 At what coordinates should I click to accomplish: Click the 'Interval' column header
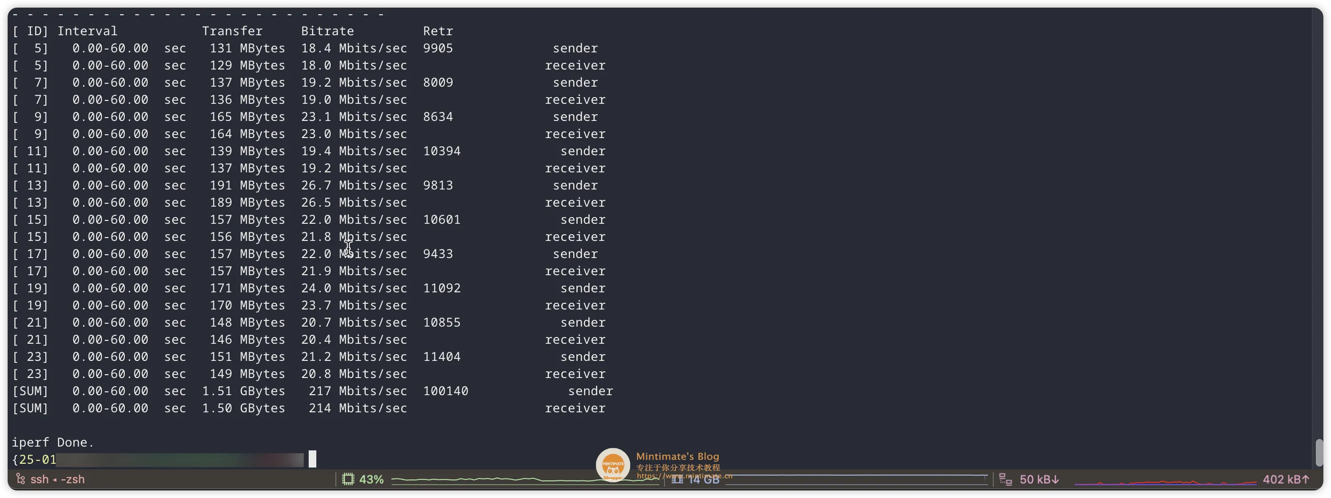click(87, 31)
